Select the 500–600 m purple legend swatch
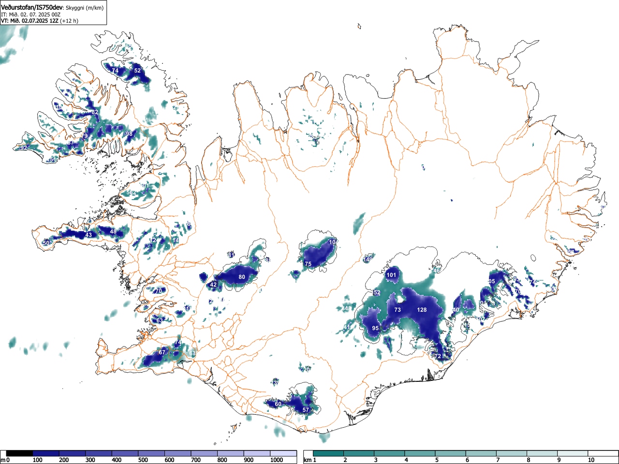Image resolution: width=619 pixels, height=464 pixels. point(152,453)
